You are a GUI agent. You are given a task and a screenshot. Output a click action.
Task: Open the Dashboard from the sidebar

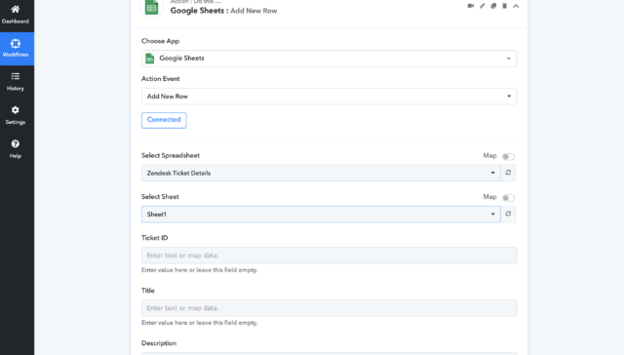click(x=16, y=15)
